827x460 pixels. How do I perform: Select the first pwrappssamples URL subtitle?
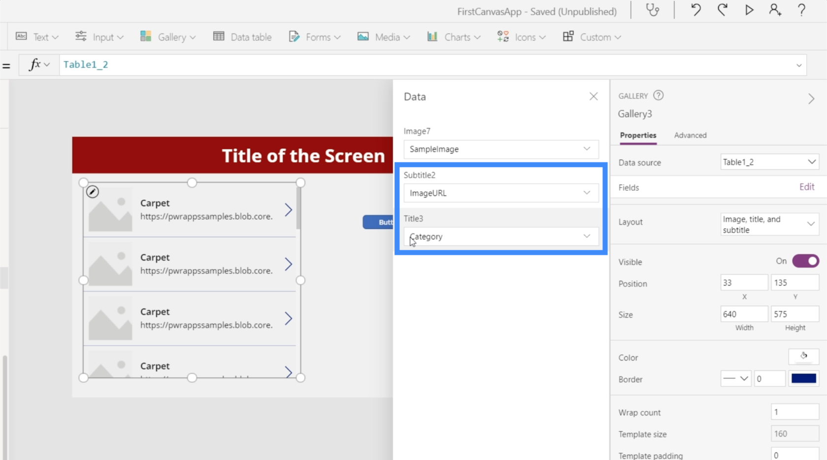click(206, 216)
